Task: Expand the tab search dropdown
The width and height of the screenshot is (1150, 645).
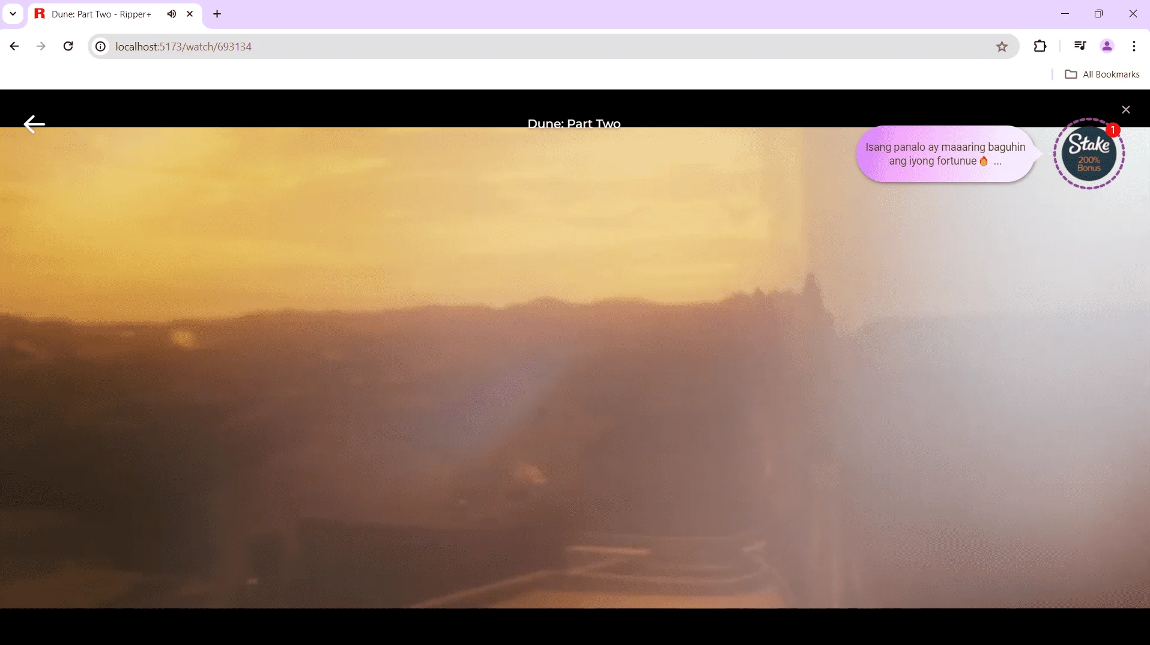Action: [x=13, y=14]
